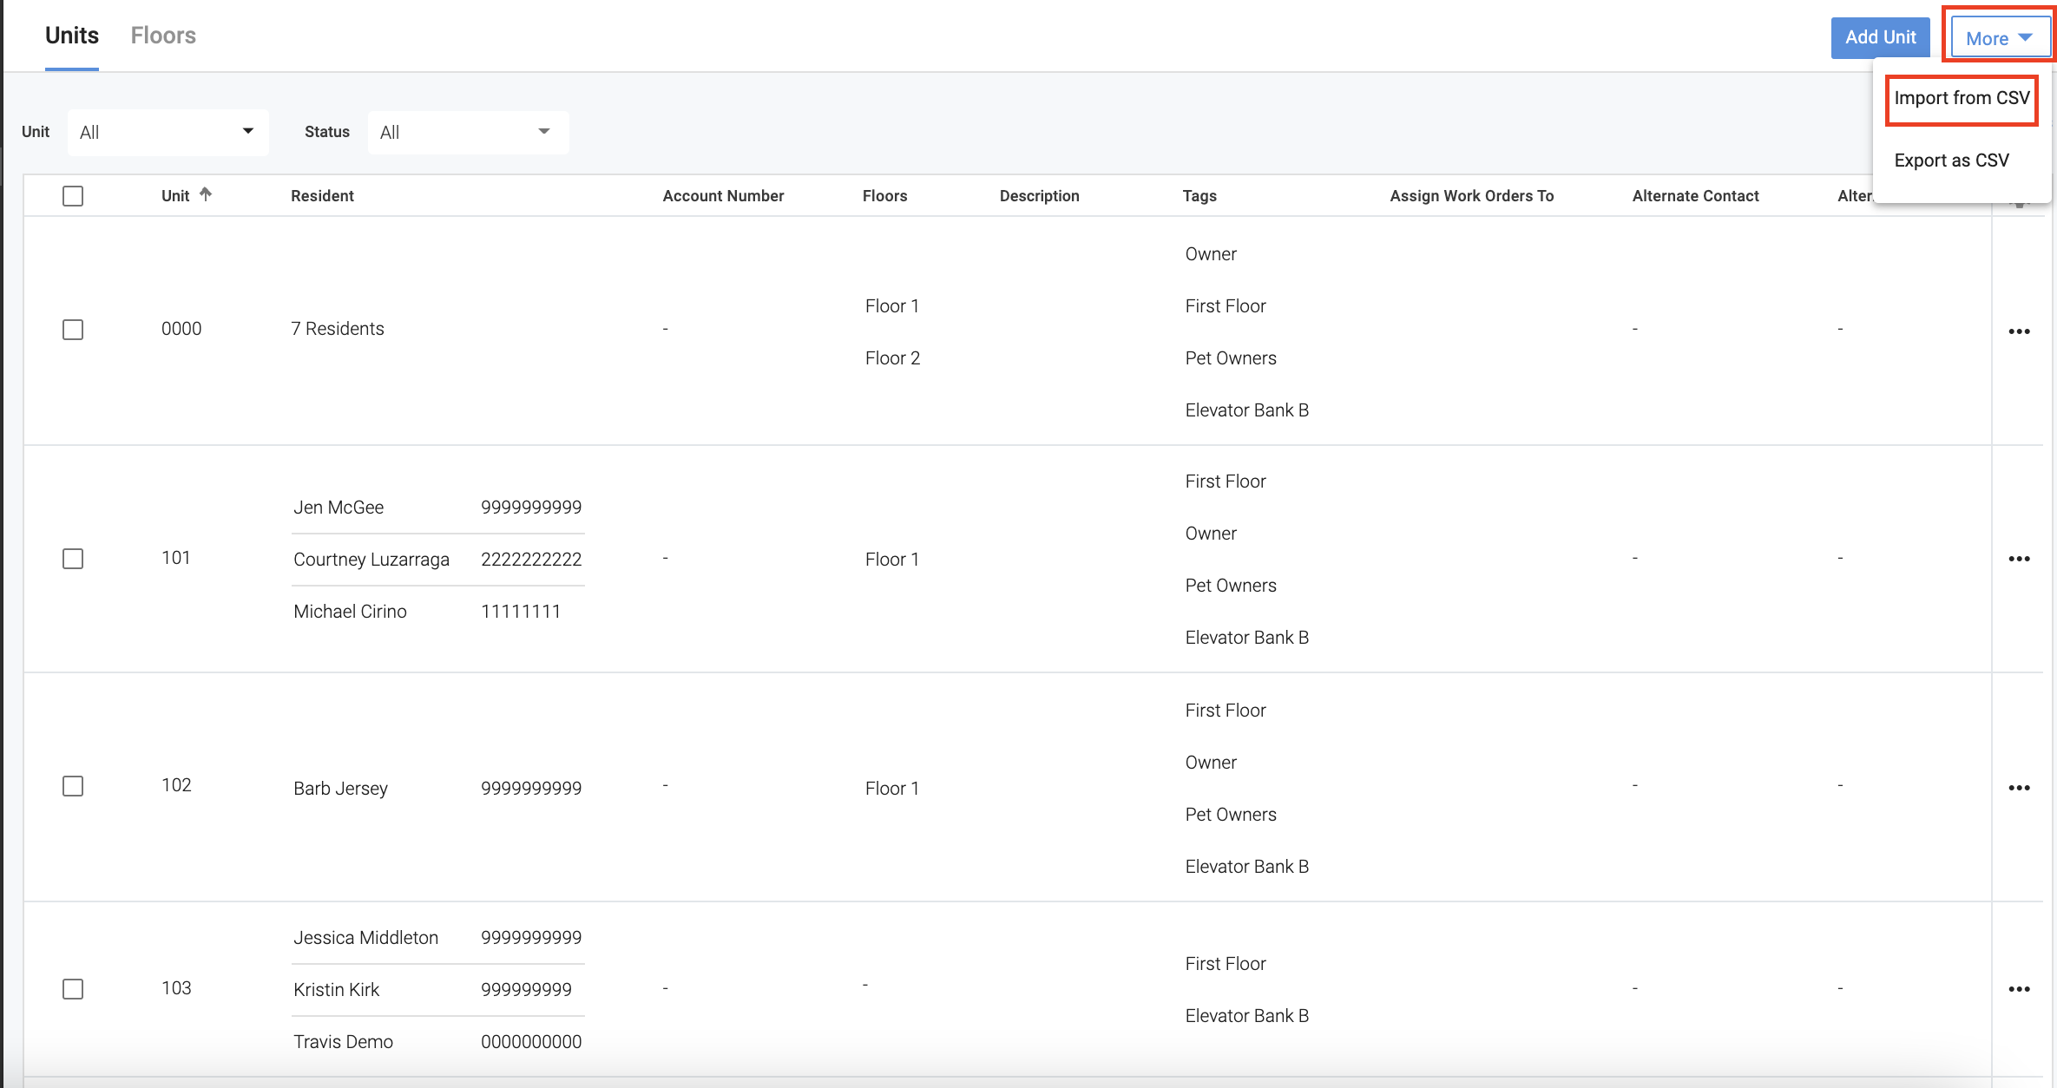This screenshot has width=2057, height=1088.
Task: Click resident name Jen McGee
Action: coord(338,508)
